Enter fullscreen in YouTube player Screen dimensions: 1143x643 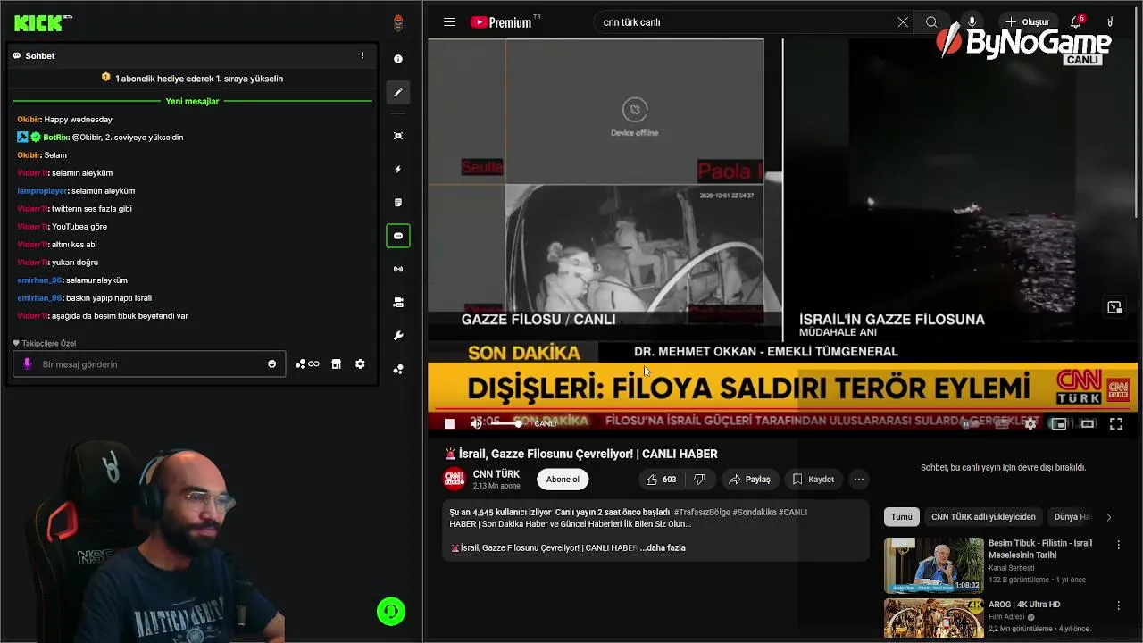[x=1115, y=424]
